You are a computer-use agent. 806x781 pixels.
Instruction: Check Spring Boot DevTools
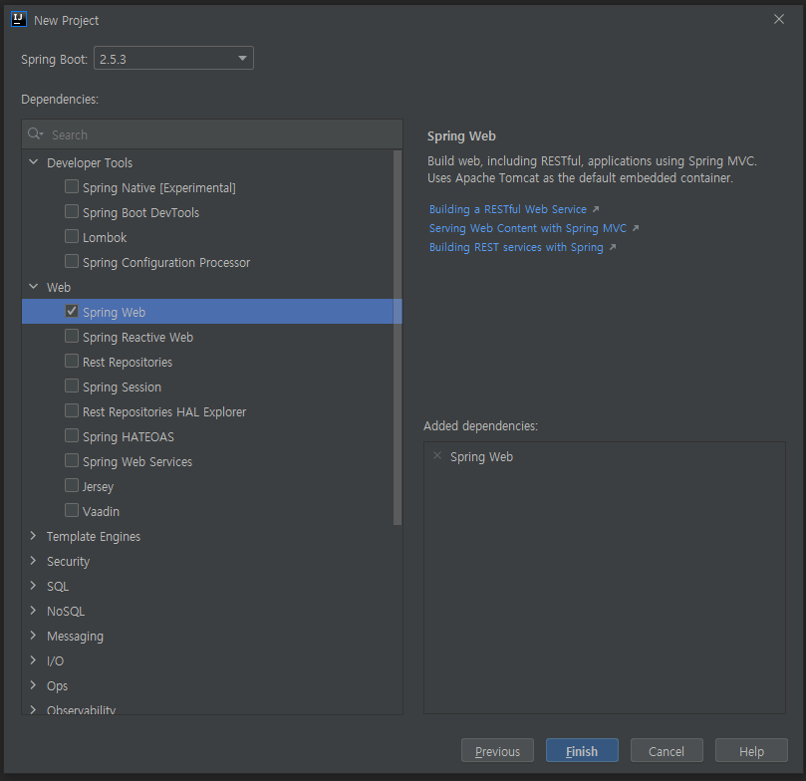(x=72, y=211)
